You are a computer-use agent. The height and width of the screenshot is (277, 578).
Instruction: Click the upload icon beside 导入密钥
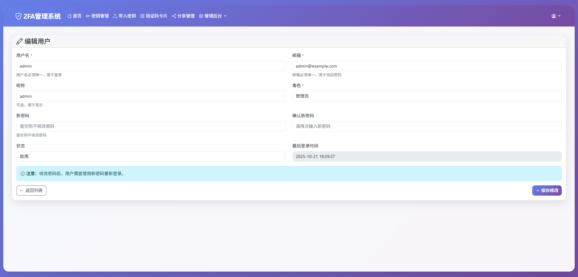coord(115,16)
